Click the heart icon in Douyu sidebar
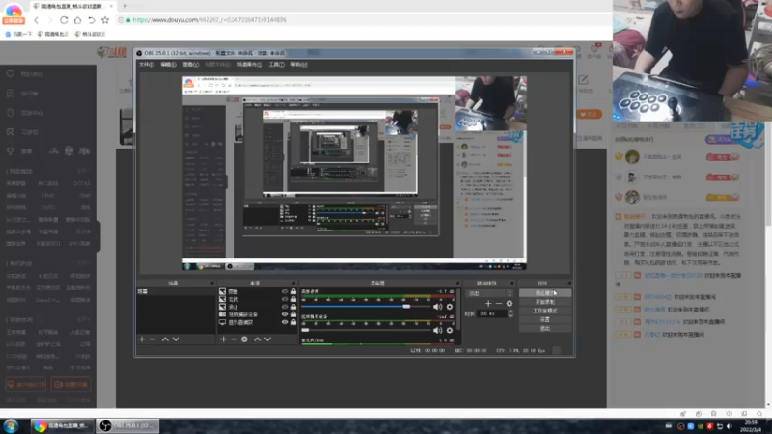 [x=11, y=74]
